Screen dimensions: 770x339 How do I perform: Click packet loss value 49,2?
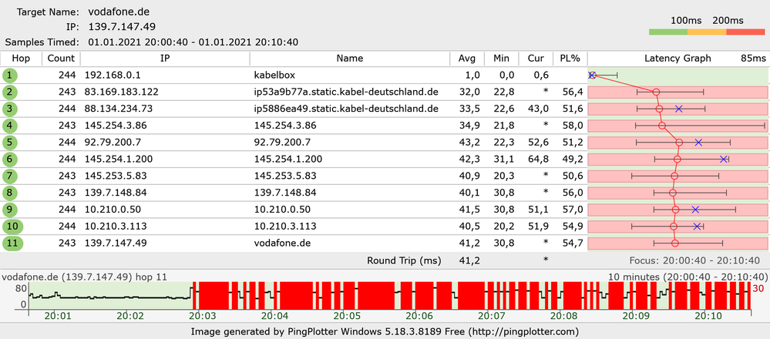tap(573, 159)
